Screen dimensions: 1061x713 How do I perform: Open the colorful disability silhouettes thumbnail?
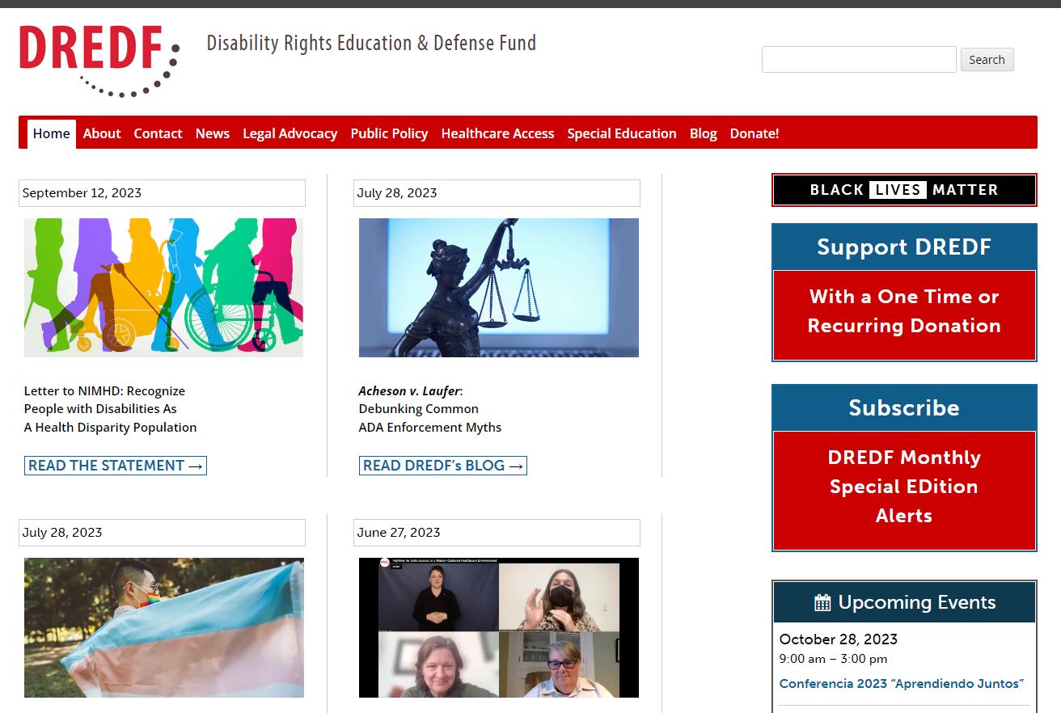coord(163,288)
